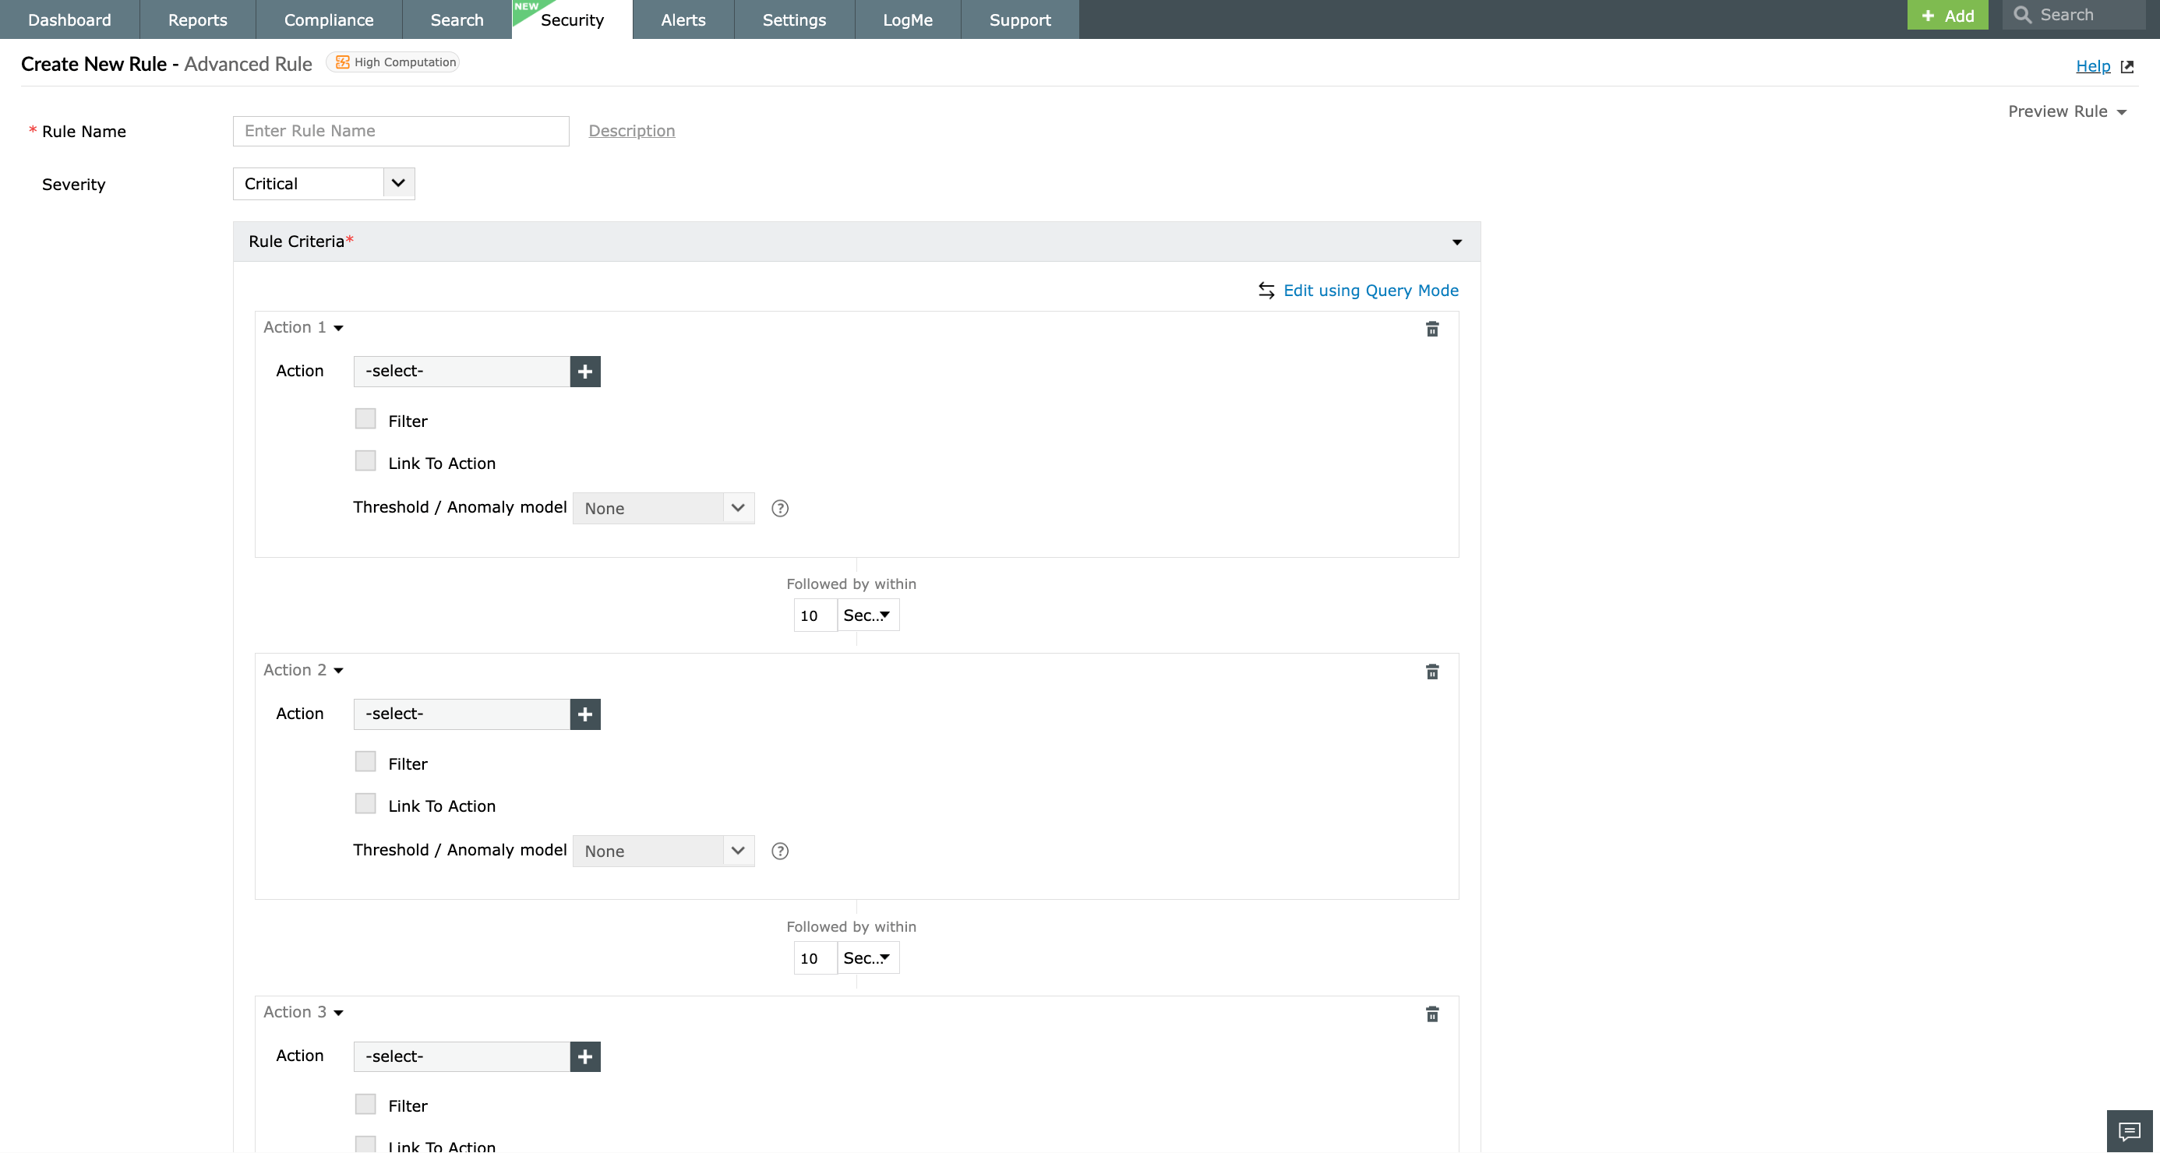The width and height of the screenshot is (2160, 1153).
Task: Delete Action 1 using trash icon
Action: pos(1431,329)
